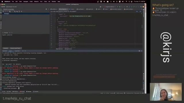Image resolution: width=184 pixels, height=103 pixels.
Task: Click the package-lock.json breadcrumb
Action: tap(11, 7)
